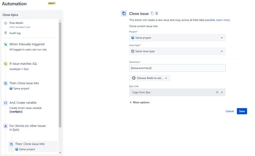
Task: Open the Learn more link
Action: click(223, 20)
